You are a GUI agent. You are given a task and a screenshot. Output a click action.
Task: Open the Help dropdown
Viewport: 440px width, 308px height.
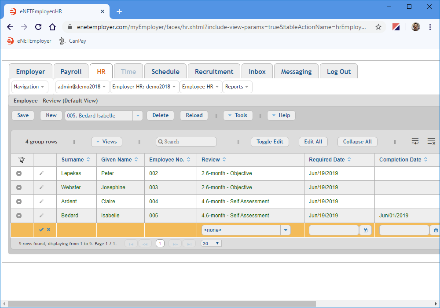point(281,115)
